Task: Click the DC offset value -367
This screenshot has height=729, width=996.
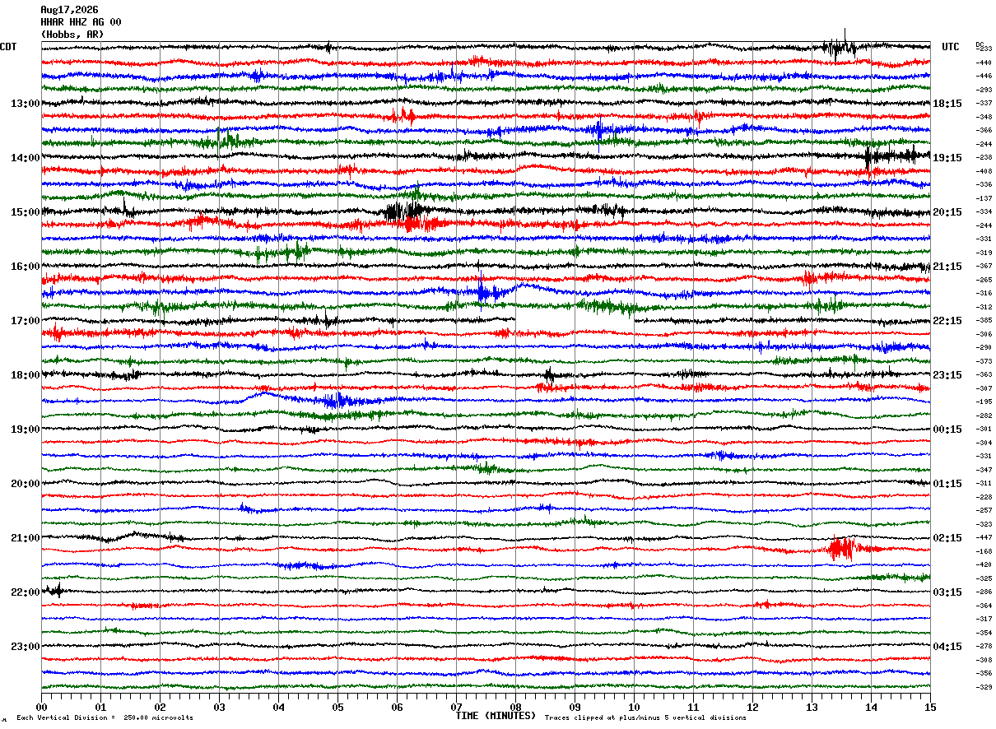Action: (x=984, y=266)
